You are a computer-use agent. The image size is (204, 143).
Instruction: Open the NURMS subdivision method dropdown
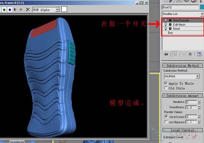[197, 76]
